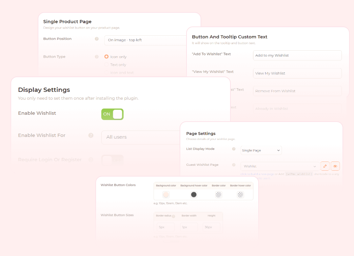354x256 pixels.
Task: Click help icon next to List Display Mode
Action: [234, 149]
